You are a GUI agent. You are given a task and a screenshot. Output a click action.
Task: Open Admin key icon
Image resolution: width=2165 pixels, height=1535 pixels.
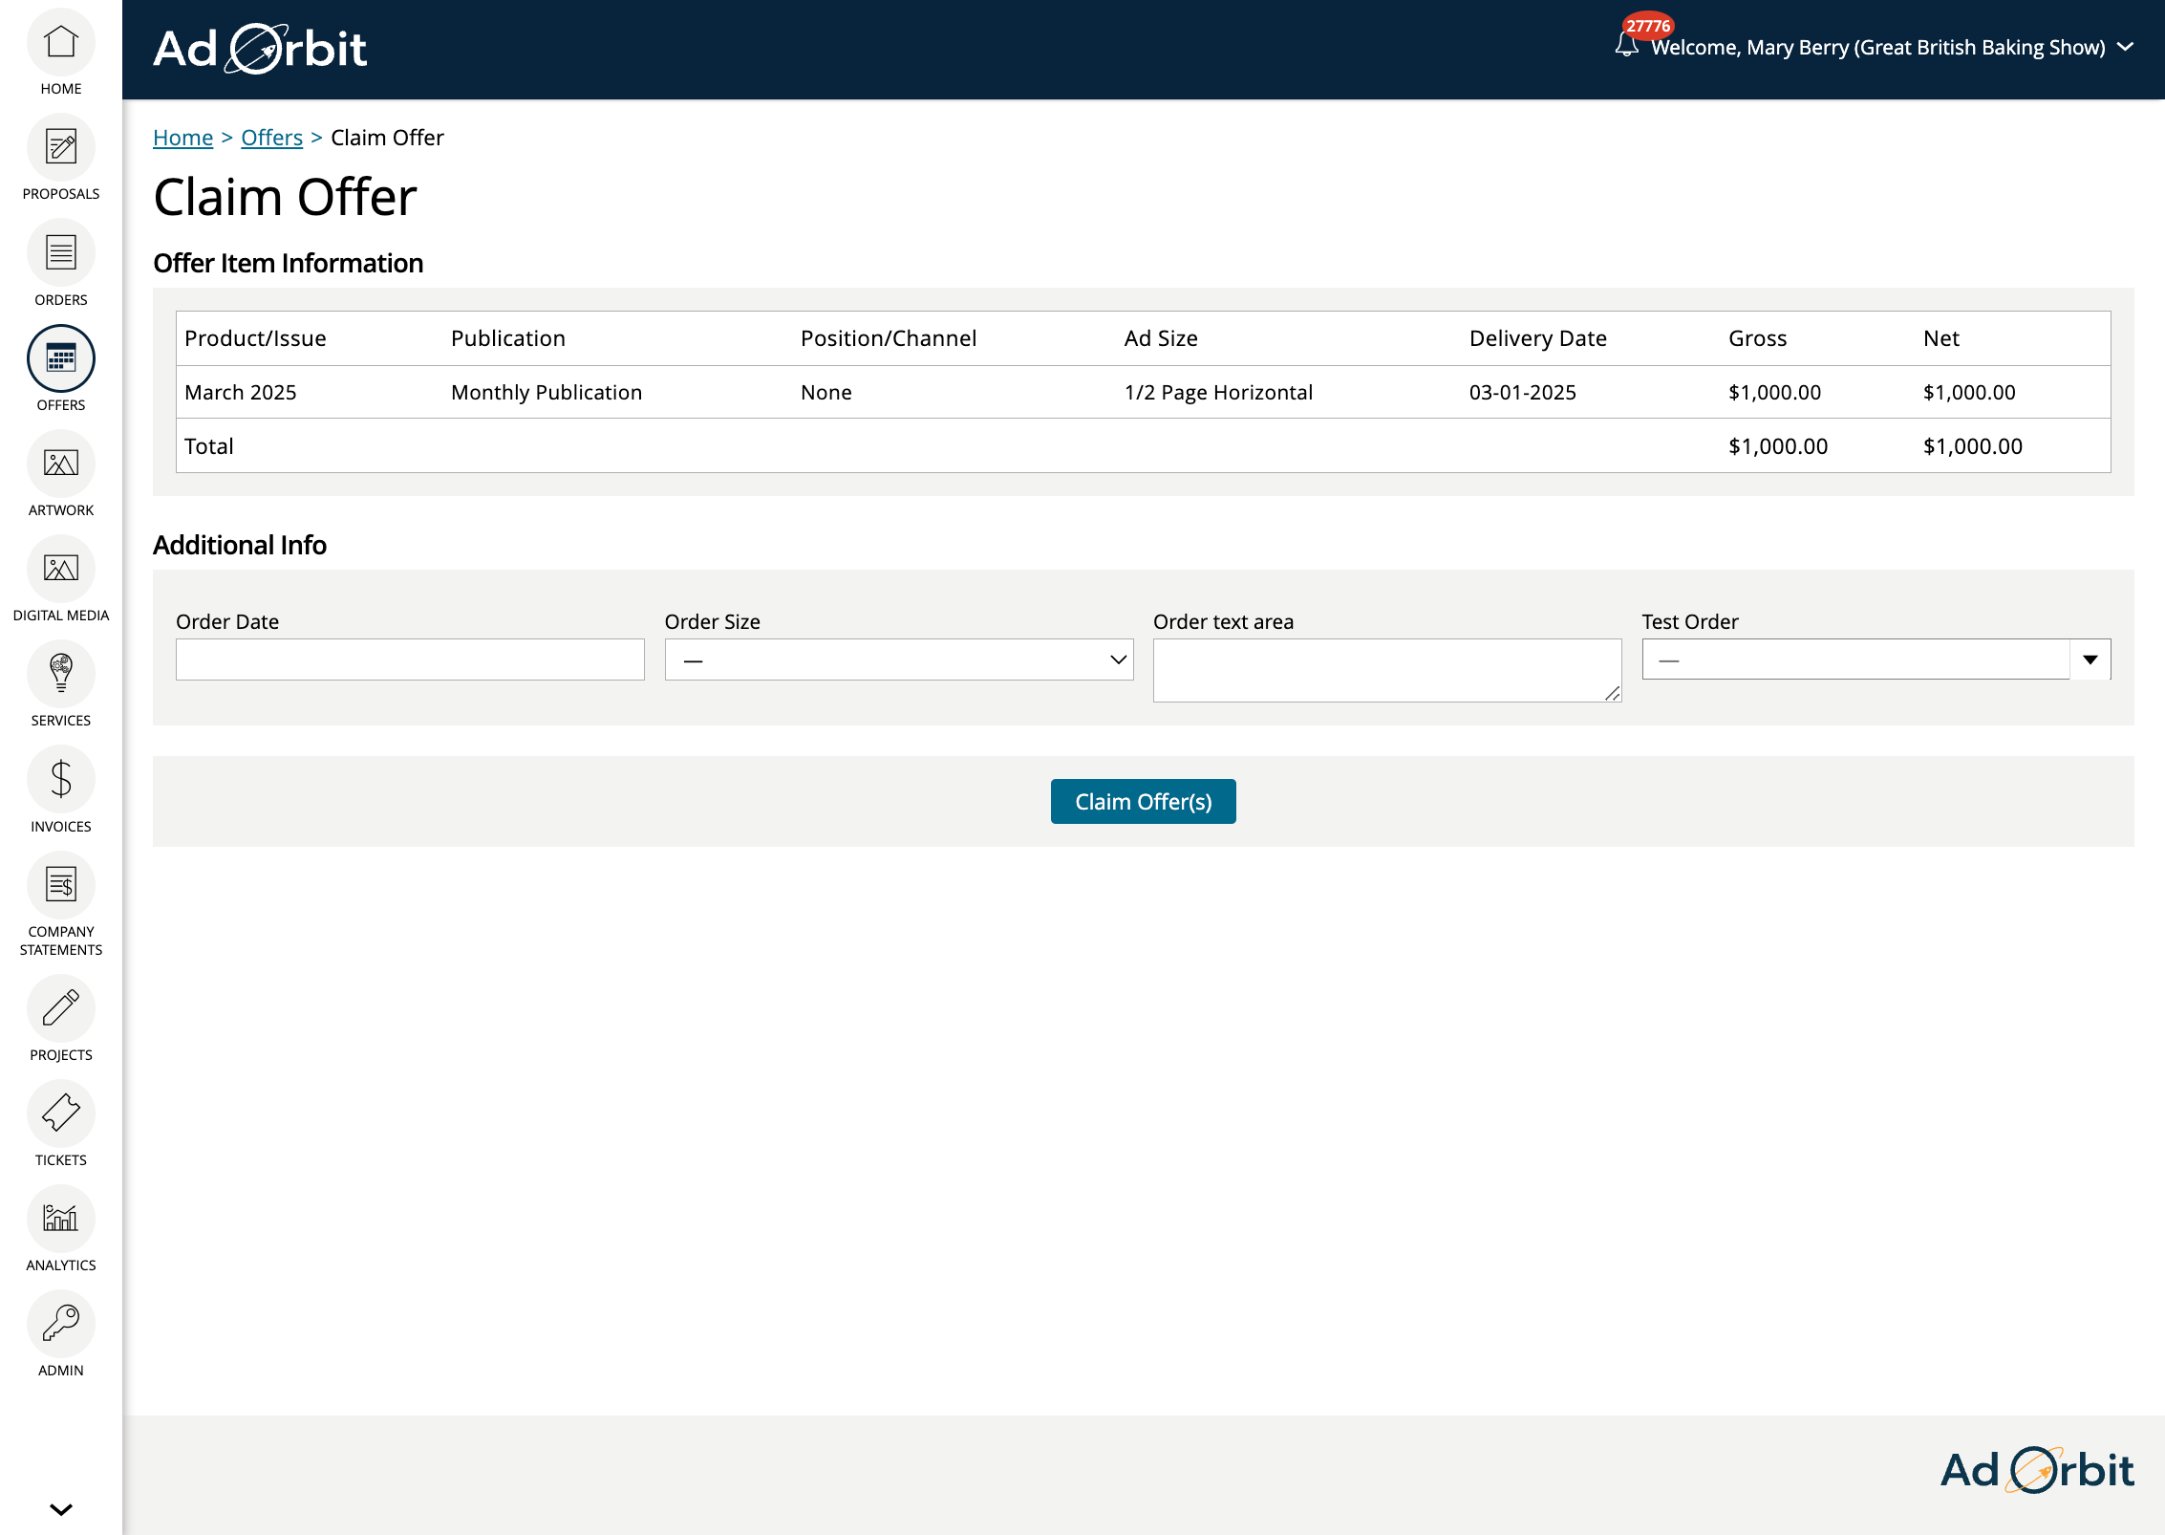coord(61,1325)
